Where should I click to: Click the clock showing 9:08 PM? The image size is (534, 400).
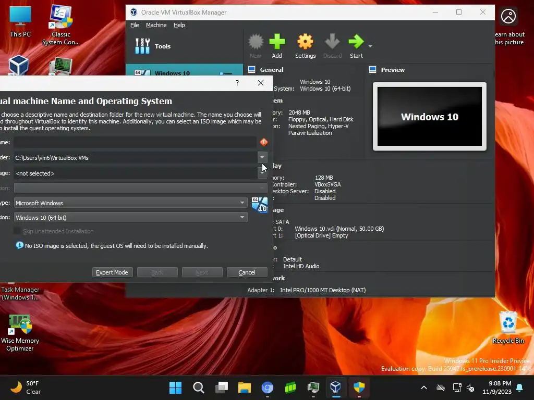click(x=497, y=387)
